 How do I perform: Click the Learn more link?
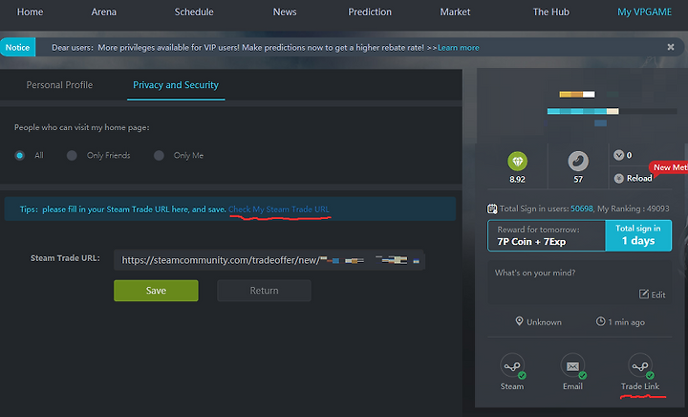(459, 48)
